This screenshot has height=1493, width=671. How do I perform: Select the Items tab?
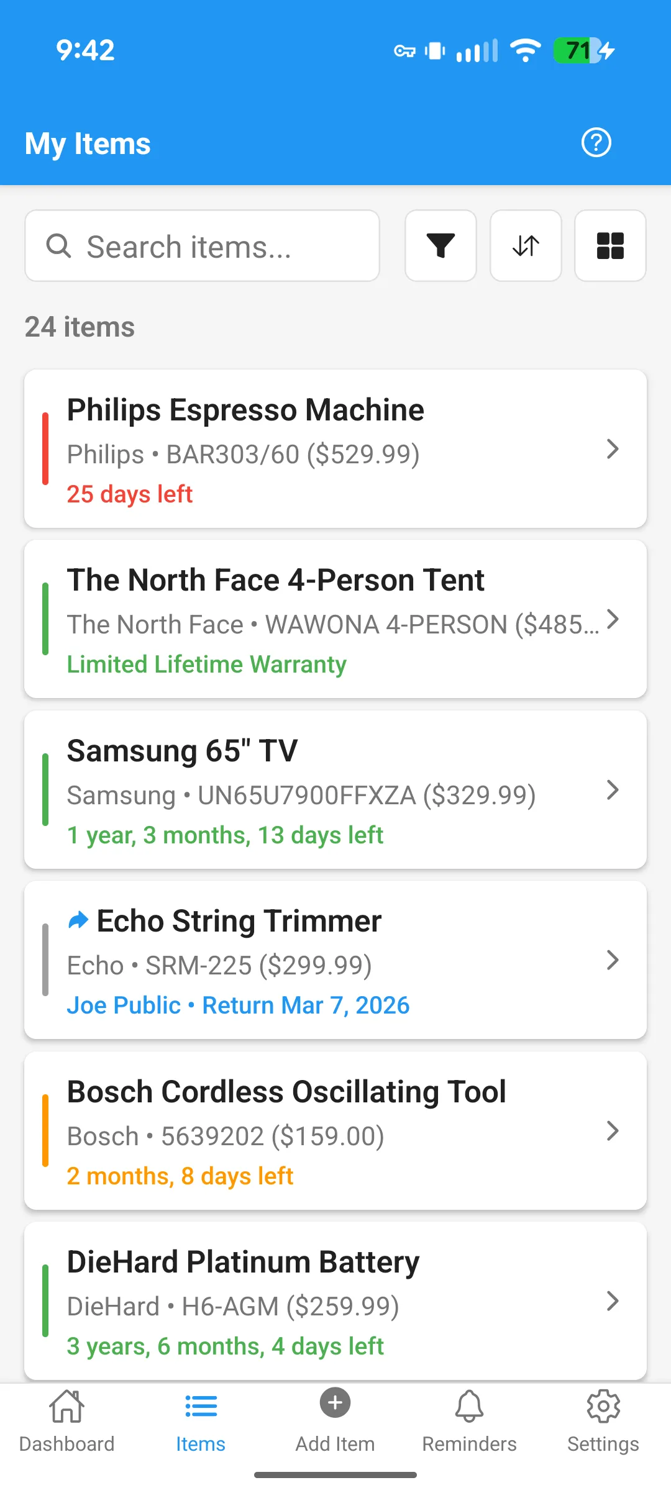click(201, 1420)
